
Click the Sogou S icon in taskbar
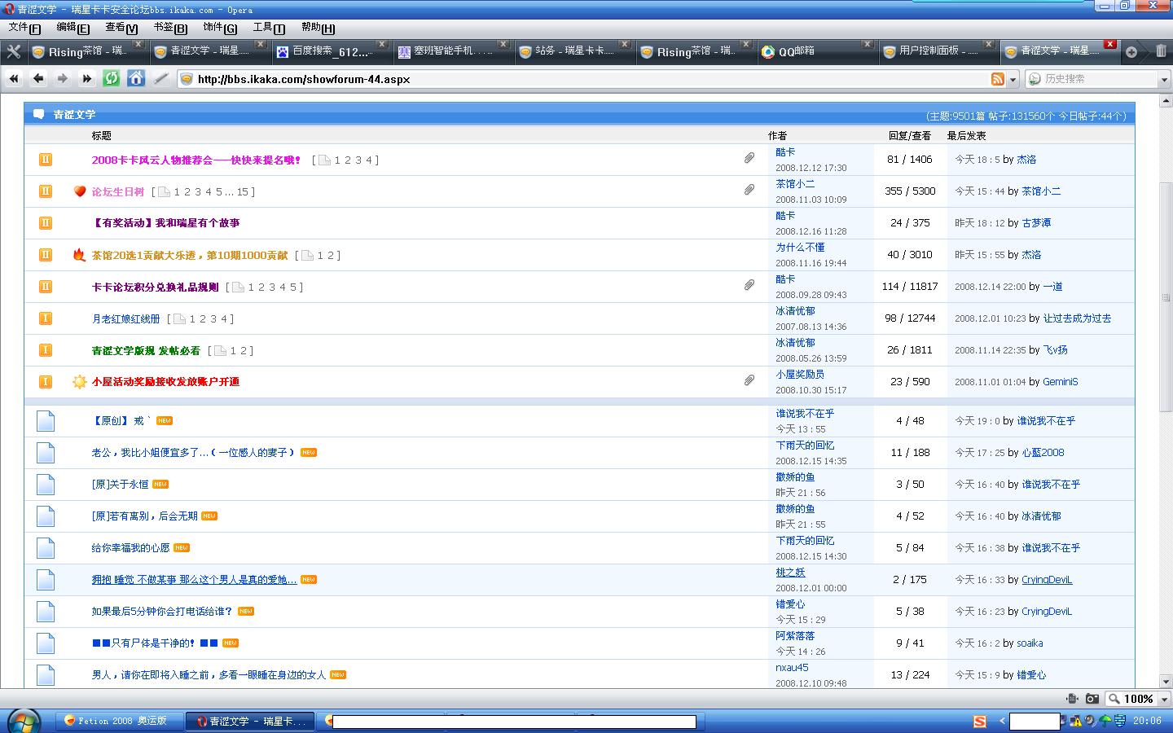[x=980, y=721]
